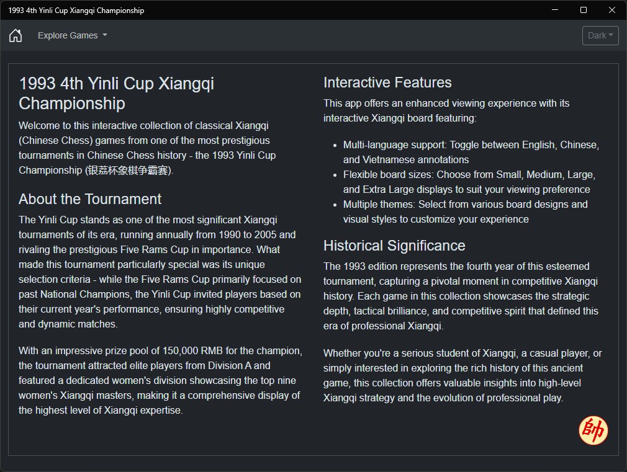Click the Home icon in the navbar
The image size is (627, 472).
(16, 35)
